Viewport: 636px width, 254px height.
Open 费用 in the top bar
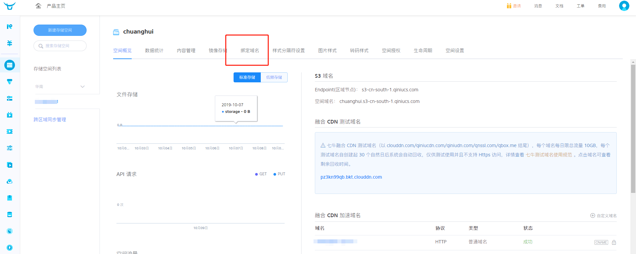click(602, 6)
